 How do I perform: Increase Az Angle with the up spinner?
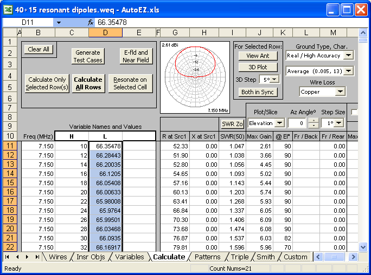313,120
